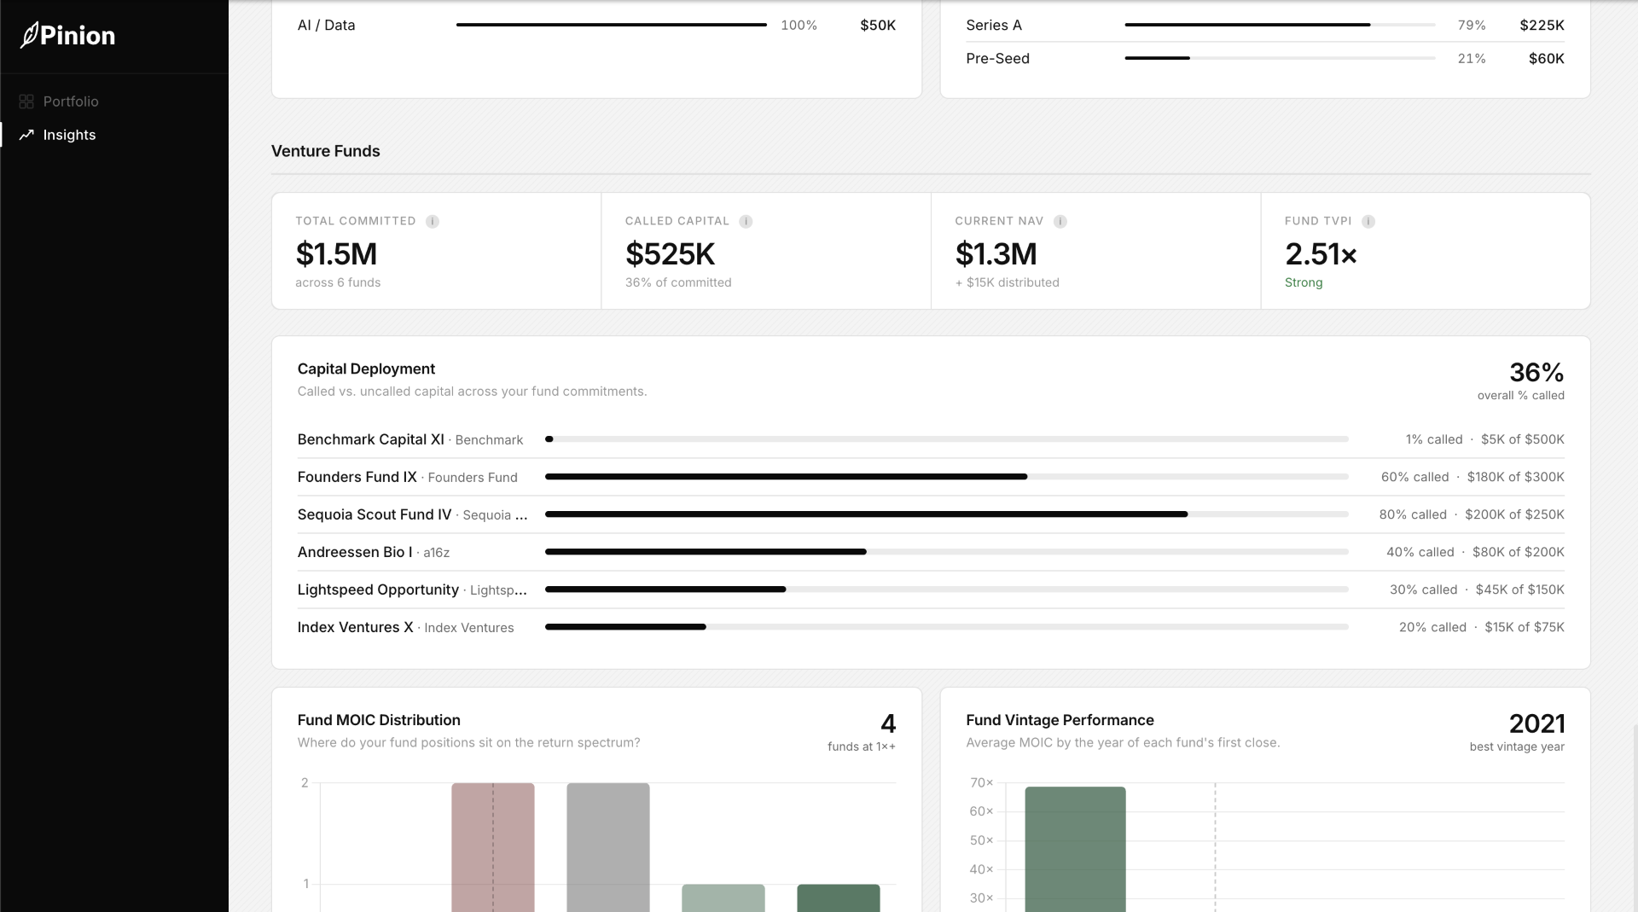Click Founders Fund IX progress bar
Viewport: 1638px width, 912px height.
pyautogui.click(x=947, y=477)
